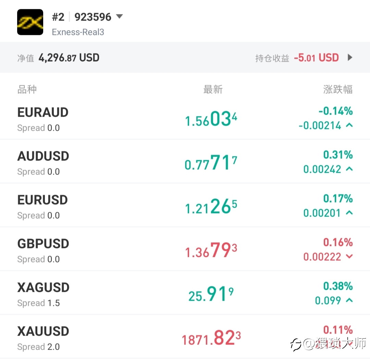Open the account 923596 dropdown arrow
370x364 pixels.
point(119,16)
